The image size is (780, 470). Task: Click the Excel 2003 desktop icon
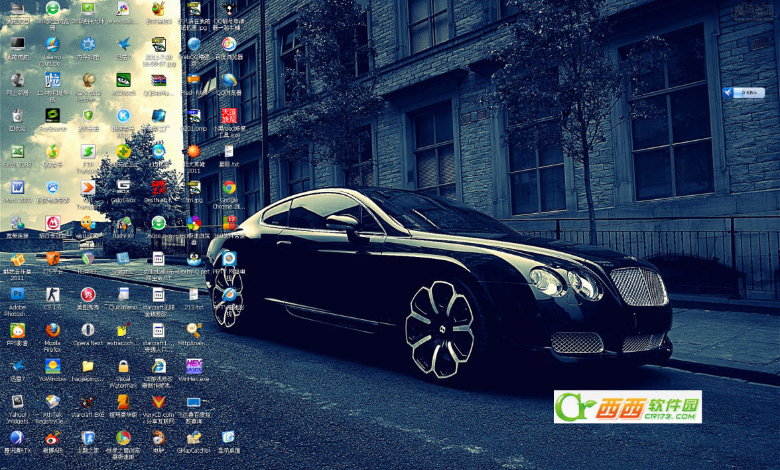coord(17,152)
